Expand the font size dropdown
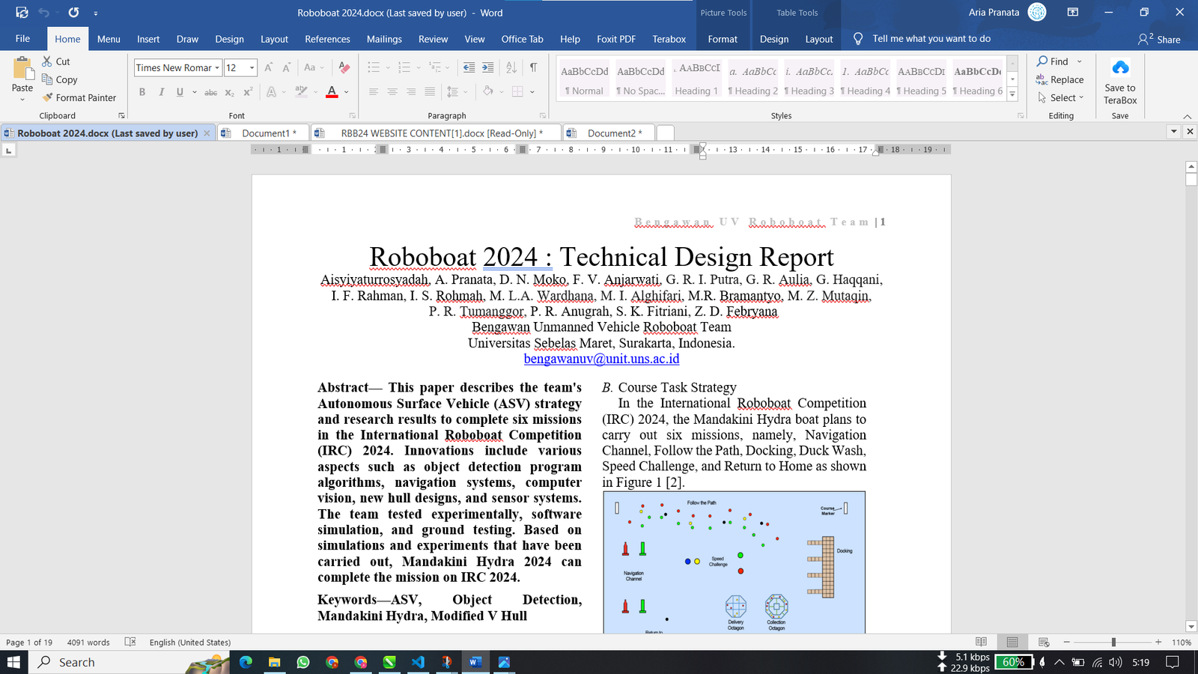This screenshot has height=674, width=1198. (x=252, y=68)
